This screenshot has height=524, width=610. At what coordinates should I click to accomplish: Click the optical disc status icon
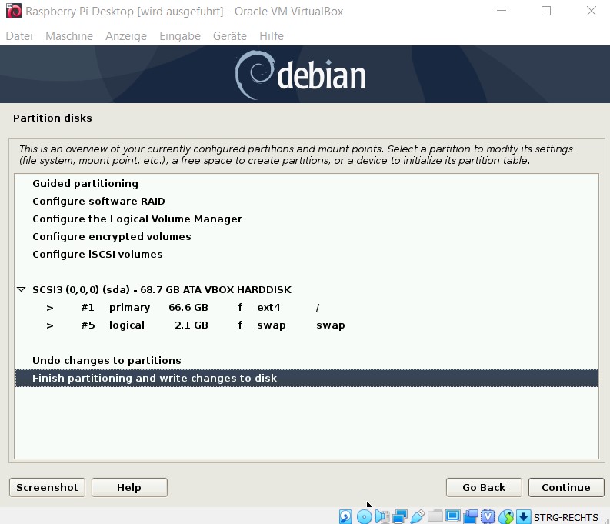[x=364, y=516]
